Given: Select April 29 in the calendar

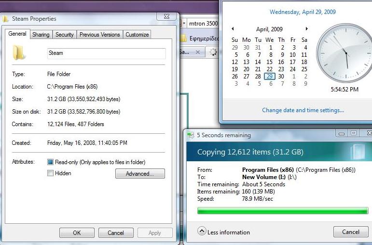Looking at the screenshot, I should click(270, 77).
